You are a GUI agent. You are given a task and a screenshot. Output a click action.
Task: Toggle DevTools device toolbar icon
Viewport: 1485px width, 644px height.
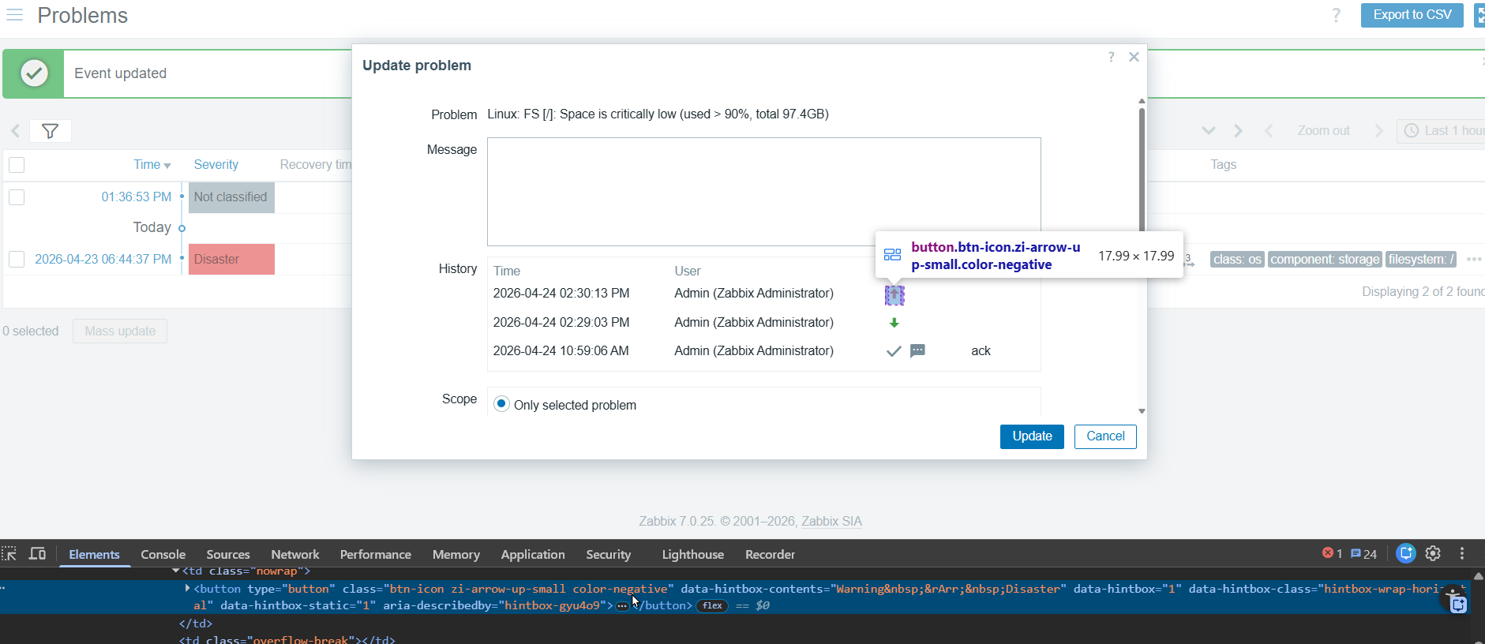tap(37, 554)
